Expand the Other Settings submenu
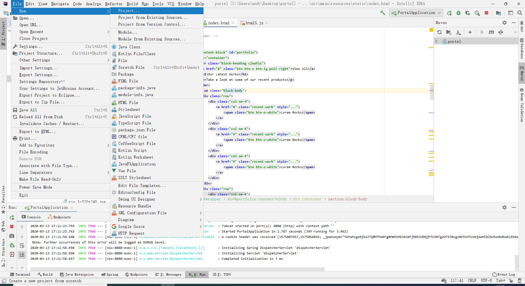Image resolution: width=525 pixels, height=286 pixels. pos(60,60)
